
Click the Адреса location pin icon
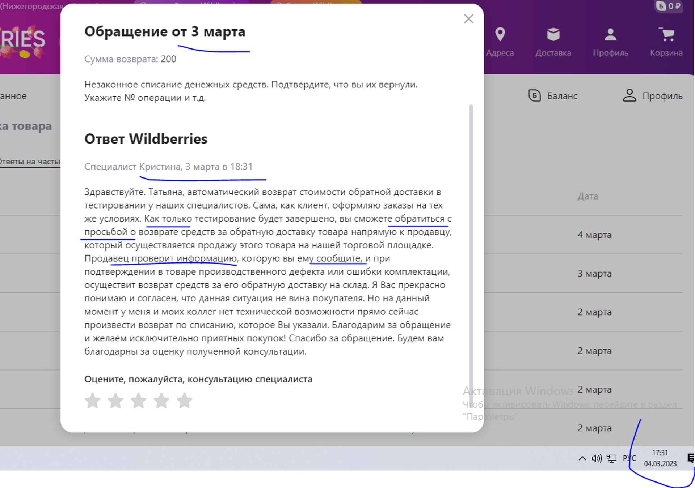pyautogui.click(x=500, y=35)
